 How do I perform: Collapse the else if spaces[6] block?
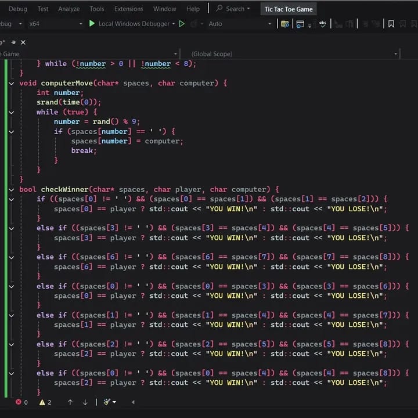click(12, 258)
